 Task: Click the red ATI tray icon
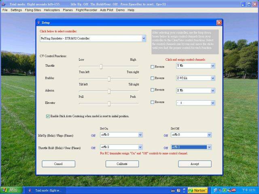click(x=234, y=190)
